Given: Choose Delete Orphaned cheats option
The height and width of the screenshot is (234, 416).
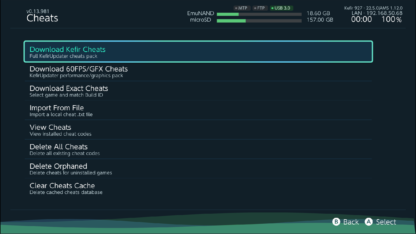Looking at the screenshot, I should [198, 169].
